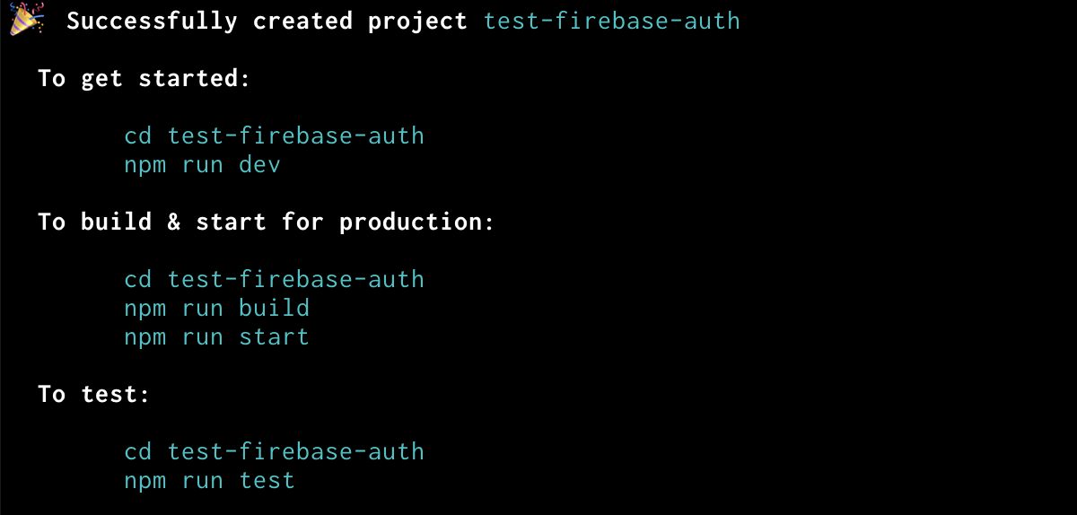Screen dimensions: 1077x515
Task: Click the "npm run test" command
Action: 209,481
